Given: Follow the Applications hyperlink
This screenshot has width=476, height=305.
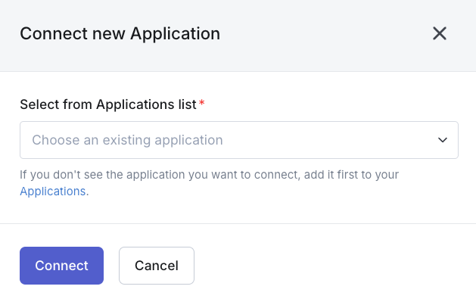Looking at the screenshot, I should (x=52, y=191).
